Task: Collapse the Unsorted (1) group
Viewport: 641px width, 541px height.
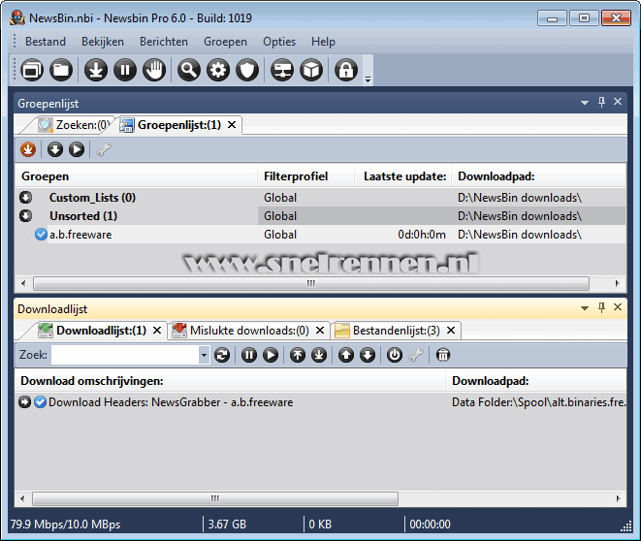Action: pyautogui.click(x=26, y=215)
